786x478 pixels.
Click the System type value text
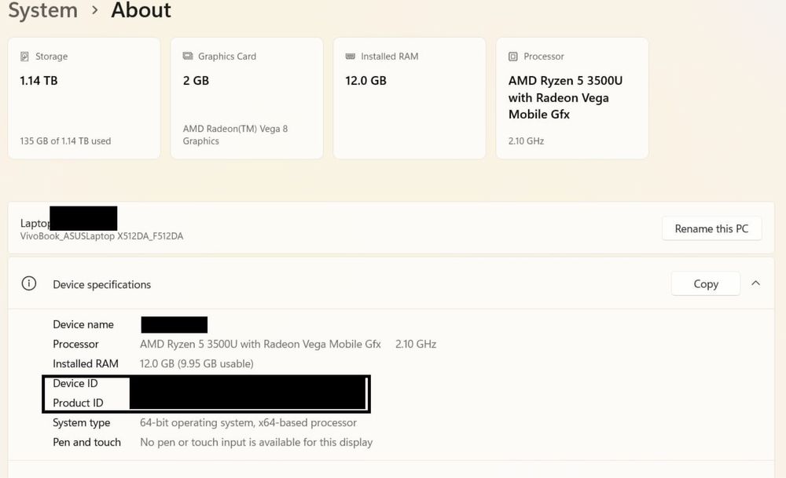[248, 423]
